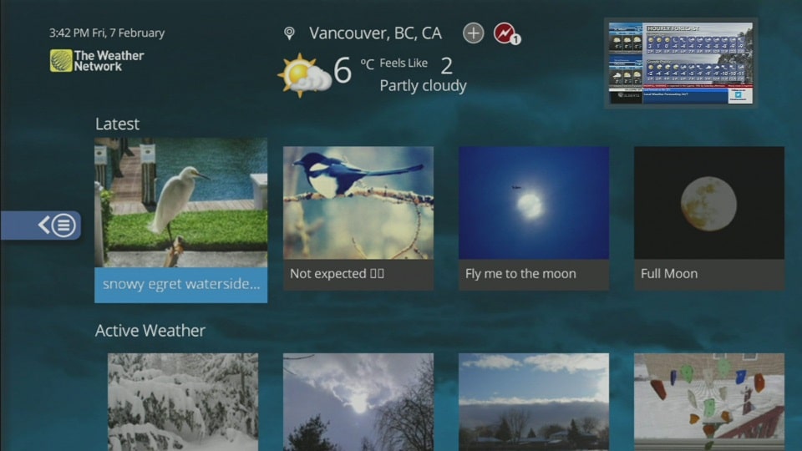Image resolution: width=802 pixels, height=451 pixels.
Task: Click The Weather Network logo
Action: (97, 61)
